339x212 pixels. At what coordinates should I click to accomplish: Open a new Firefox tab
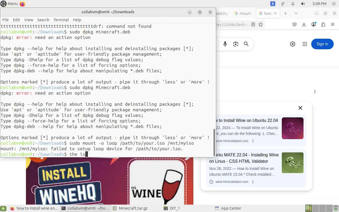click(x=285, y=13)
